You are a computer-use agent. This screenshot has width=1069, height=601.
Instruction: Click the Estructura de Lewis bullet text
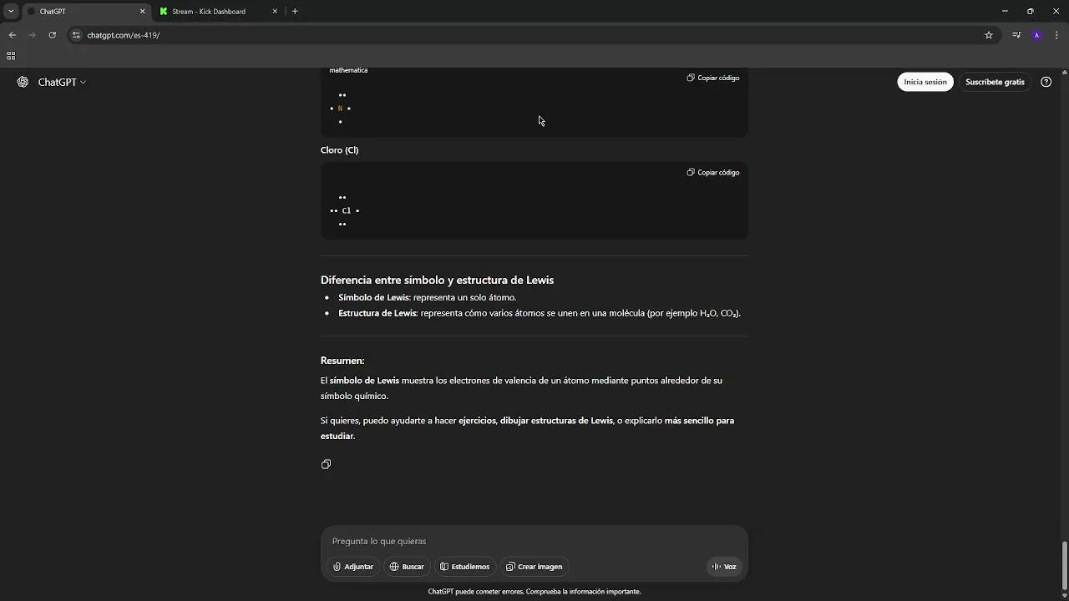(x=540, y=313)
